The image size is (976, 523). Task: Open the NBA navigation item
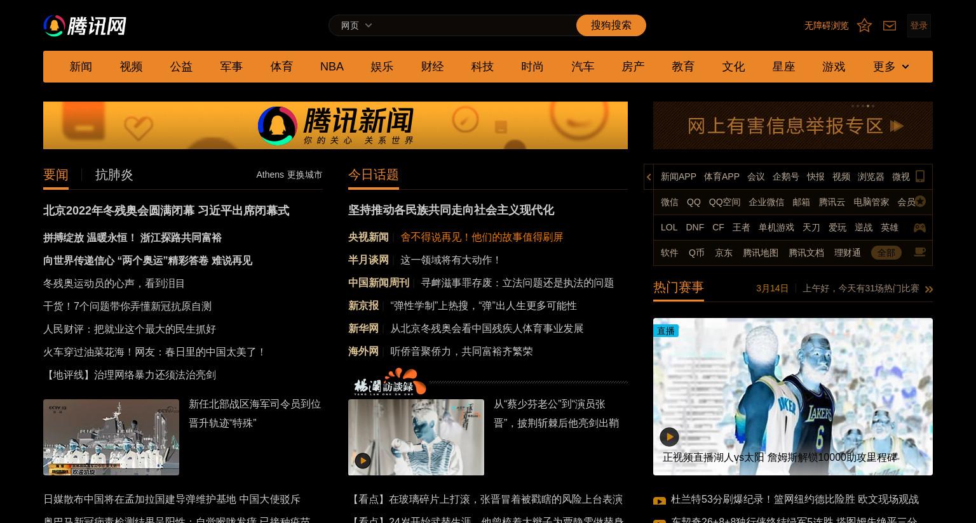[332, 67]
